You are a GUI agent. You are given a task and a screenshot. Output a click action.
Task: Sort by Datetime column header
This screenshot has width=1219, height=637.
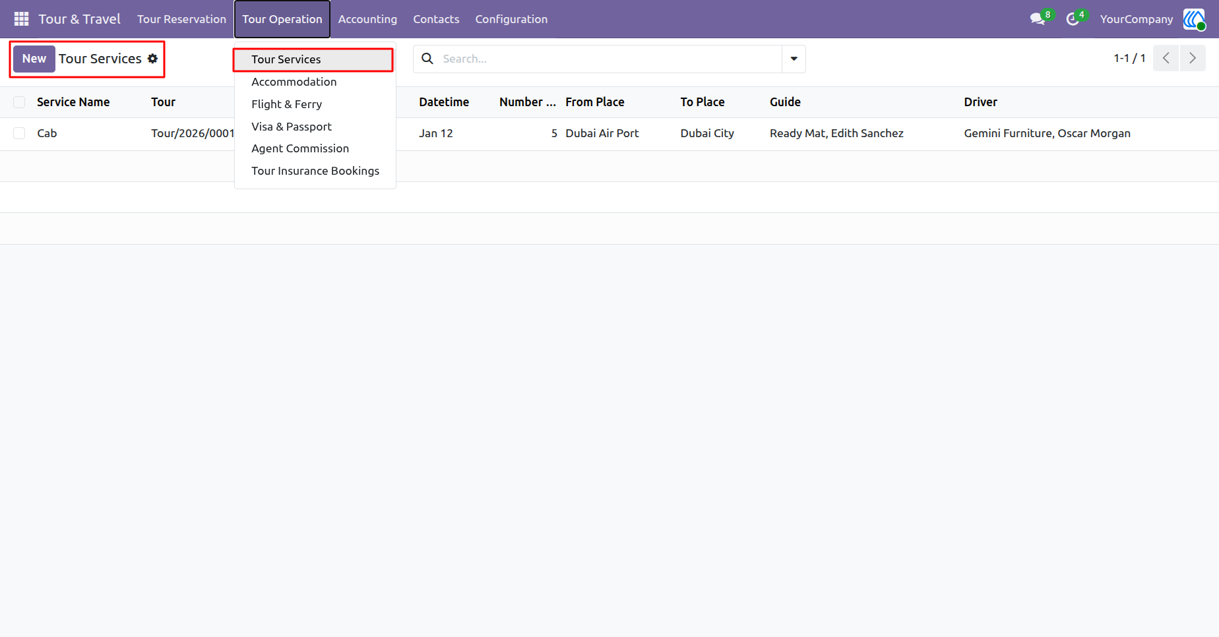(x=444, y=102)
